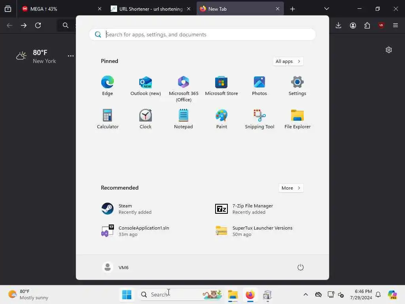Click the network status tray icon

(x=331, y=294)
